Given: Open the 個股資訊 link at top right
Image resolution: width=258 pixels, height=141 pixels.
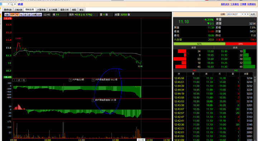Looking at the screenshot, I should click(x=225, y=4).
